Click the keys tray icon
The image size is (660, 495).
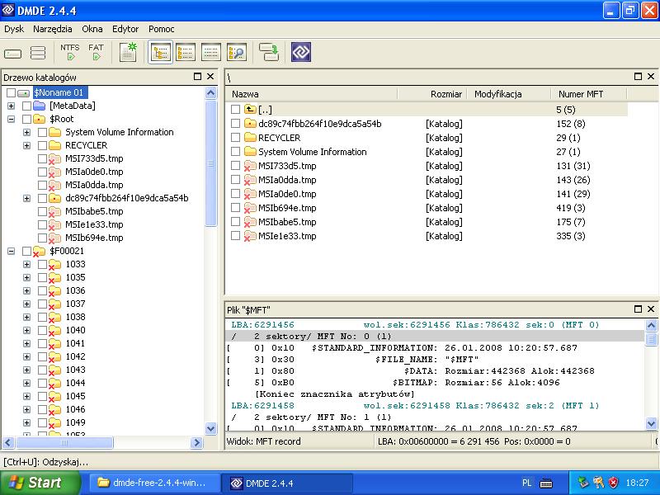[x=598, y=483]
